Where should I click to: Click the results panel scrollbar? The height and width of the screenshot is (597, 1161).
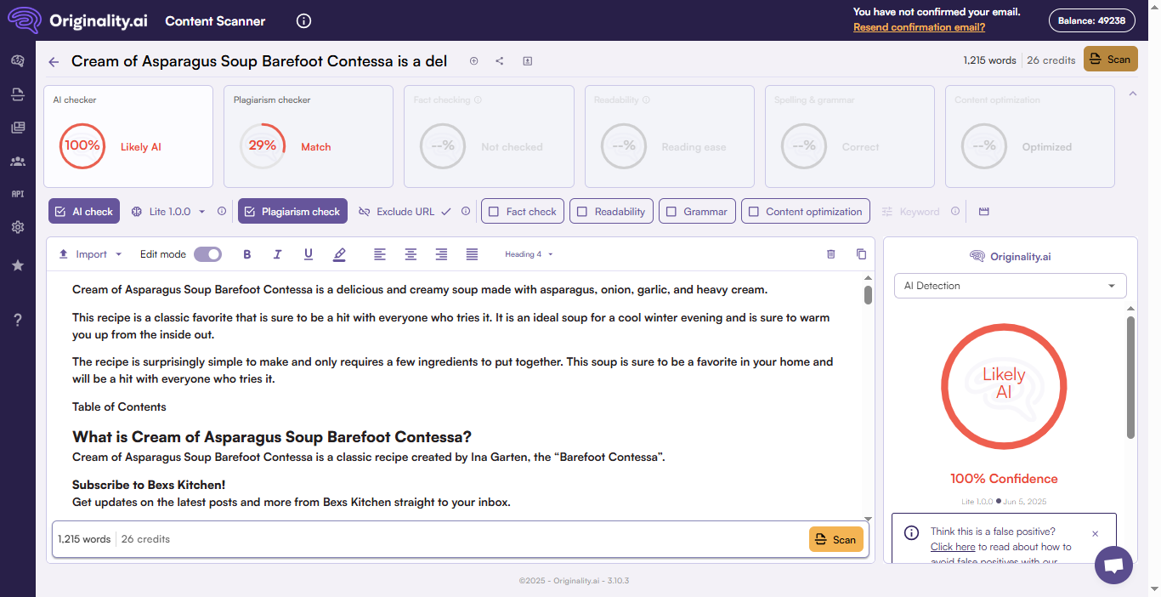pos(1130,378)
